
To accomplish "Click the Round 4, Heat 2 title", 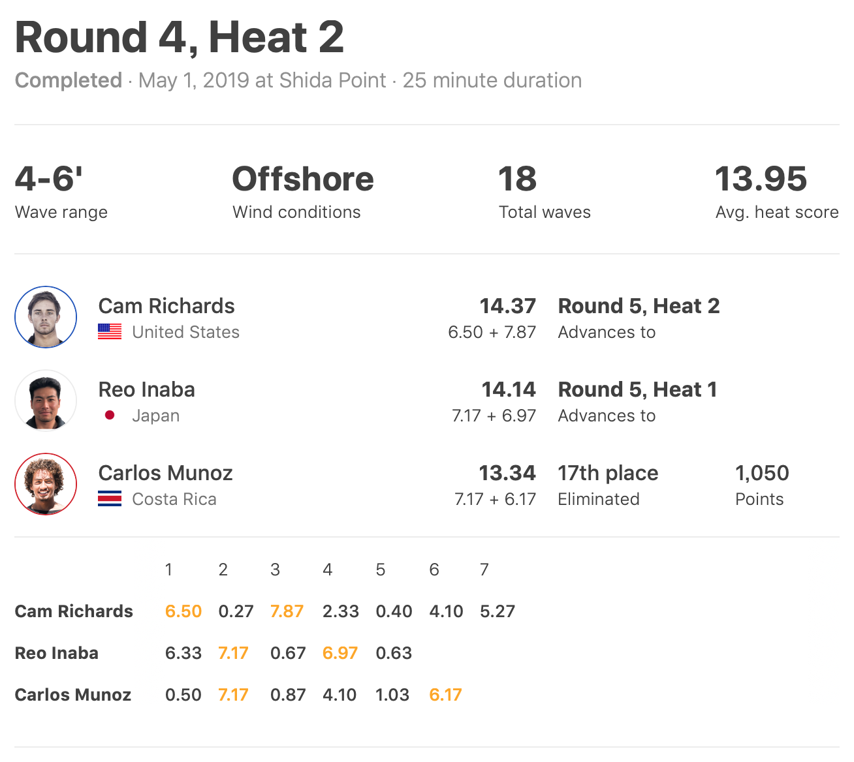I will (180, 37).
